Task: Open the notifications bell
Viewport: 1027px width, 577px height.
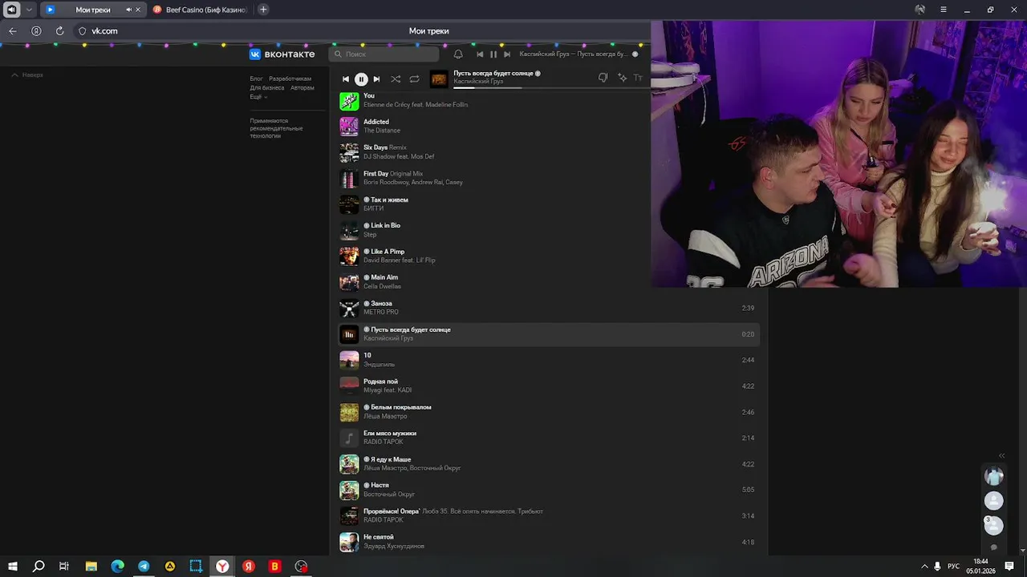Action: pyautogui.click(x=458, y=54)
